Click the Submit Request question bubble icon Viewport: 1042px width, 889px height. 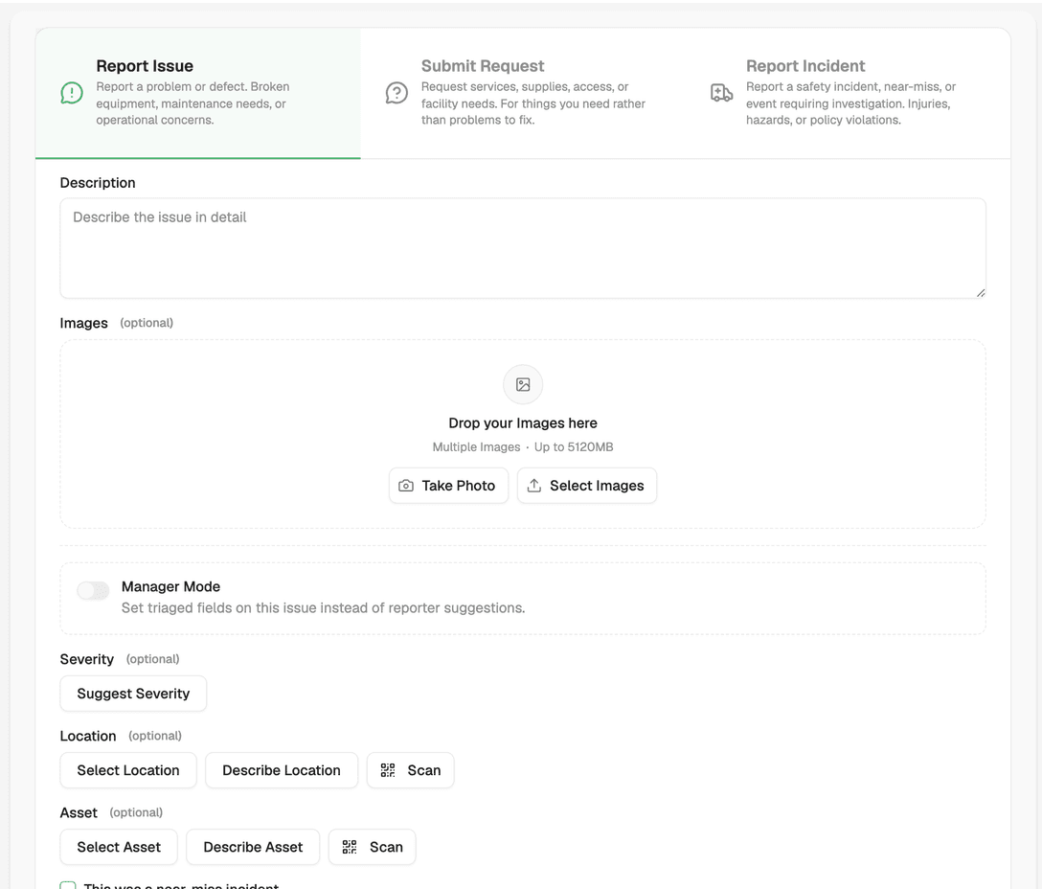(396, 93)
